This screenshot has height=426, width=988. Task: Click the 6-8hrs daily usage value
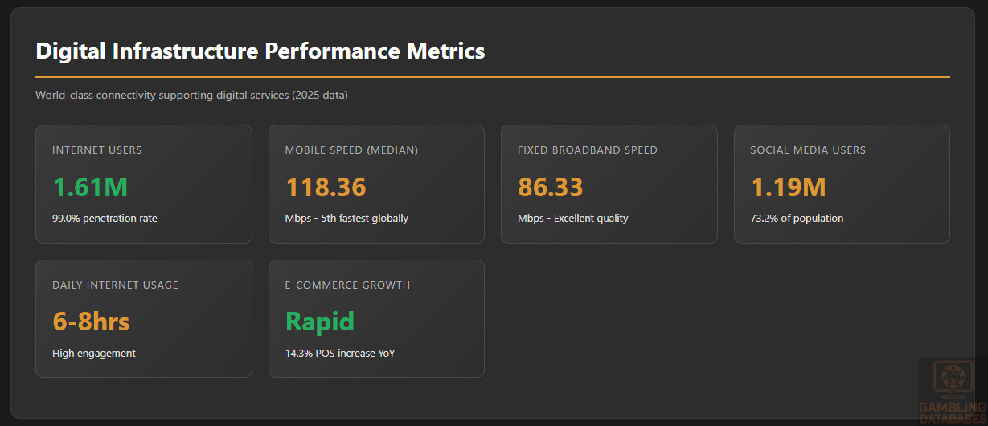[x=91, y=322]
